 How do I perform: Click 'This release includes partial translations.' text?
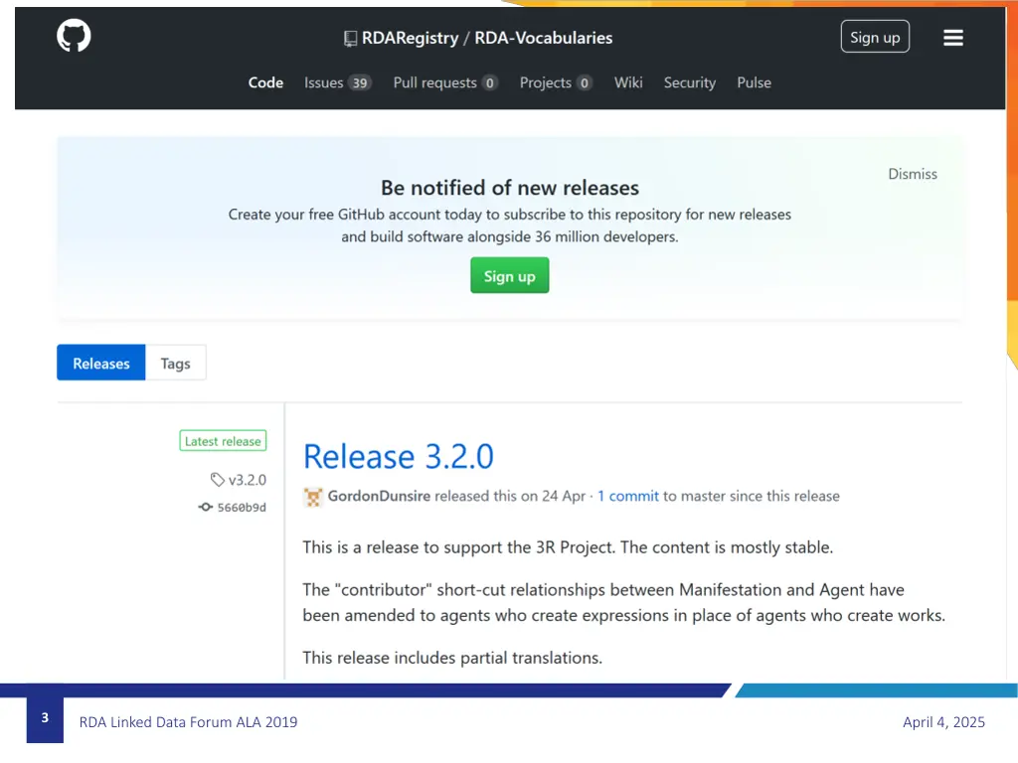coord(452,658)
